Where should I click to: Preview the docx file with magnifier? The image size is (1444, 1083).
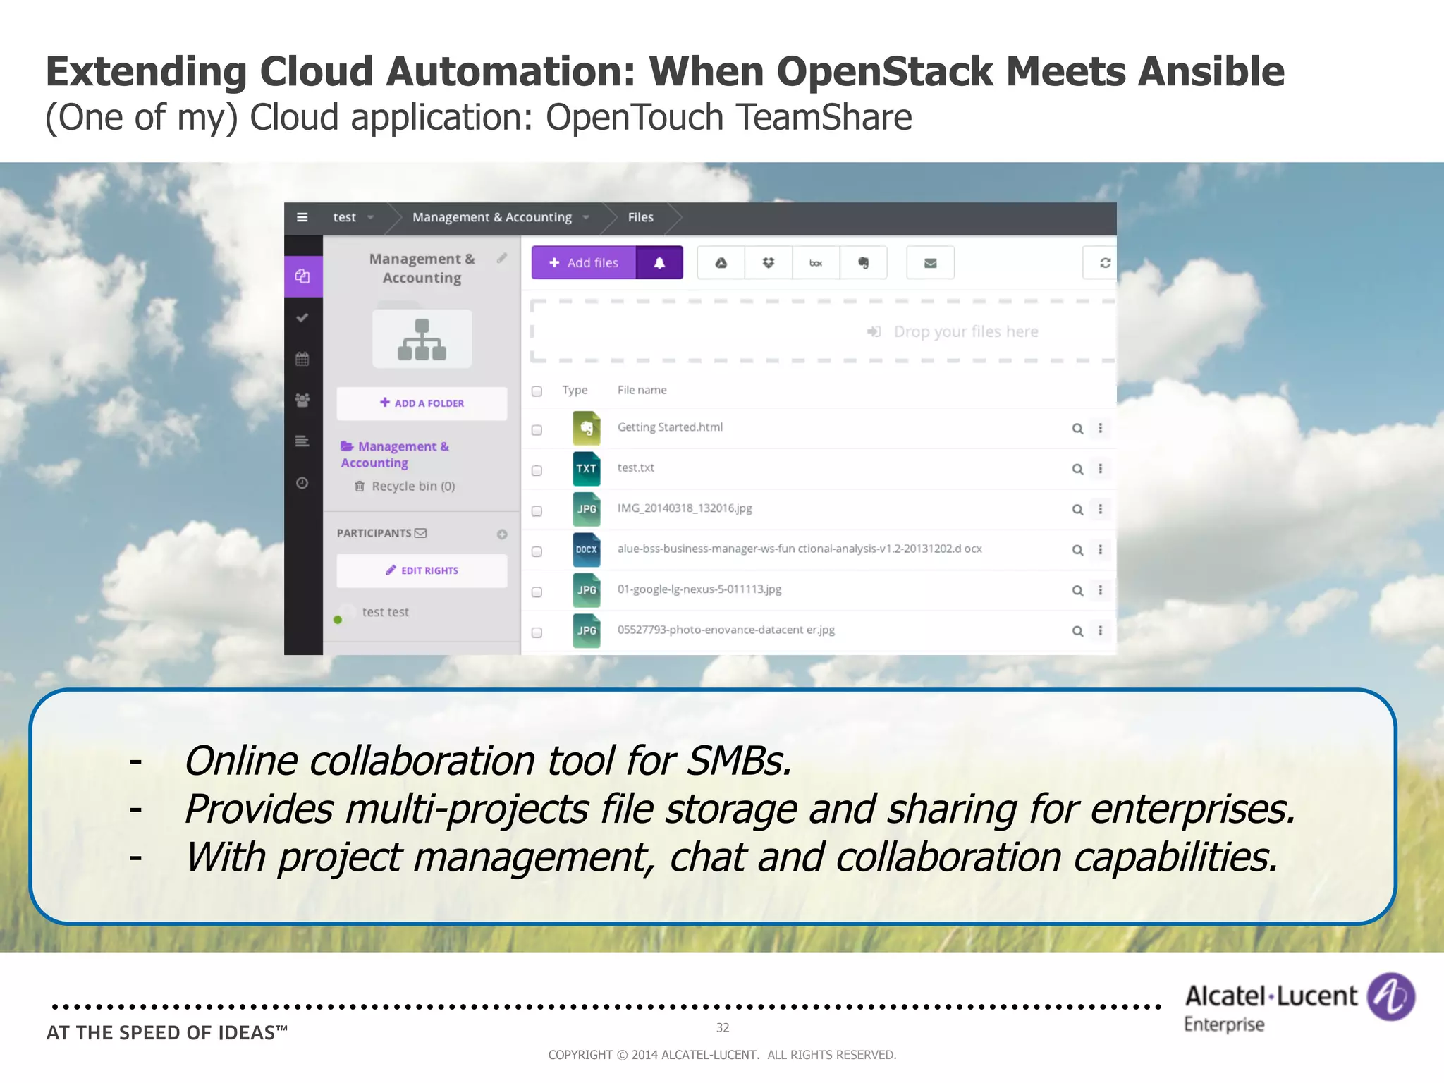[1077, 550]
